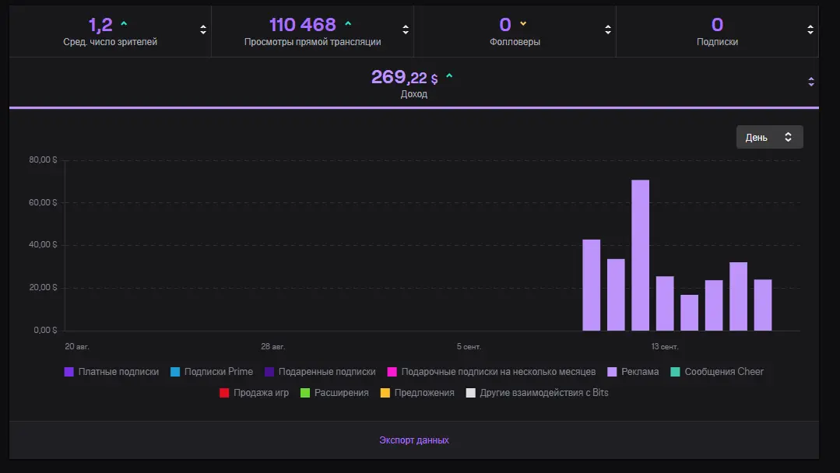
Task: Toggle Подписки Prime legend swatch
Action: 174,372
